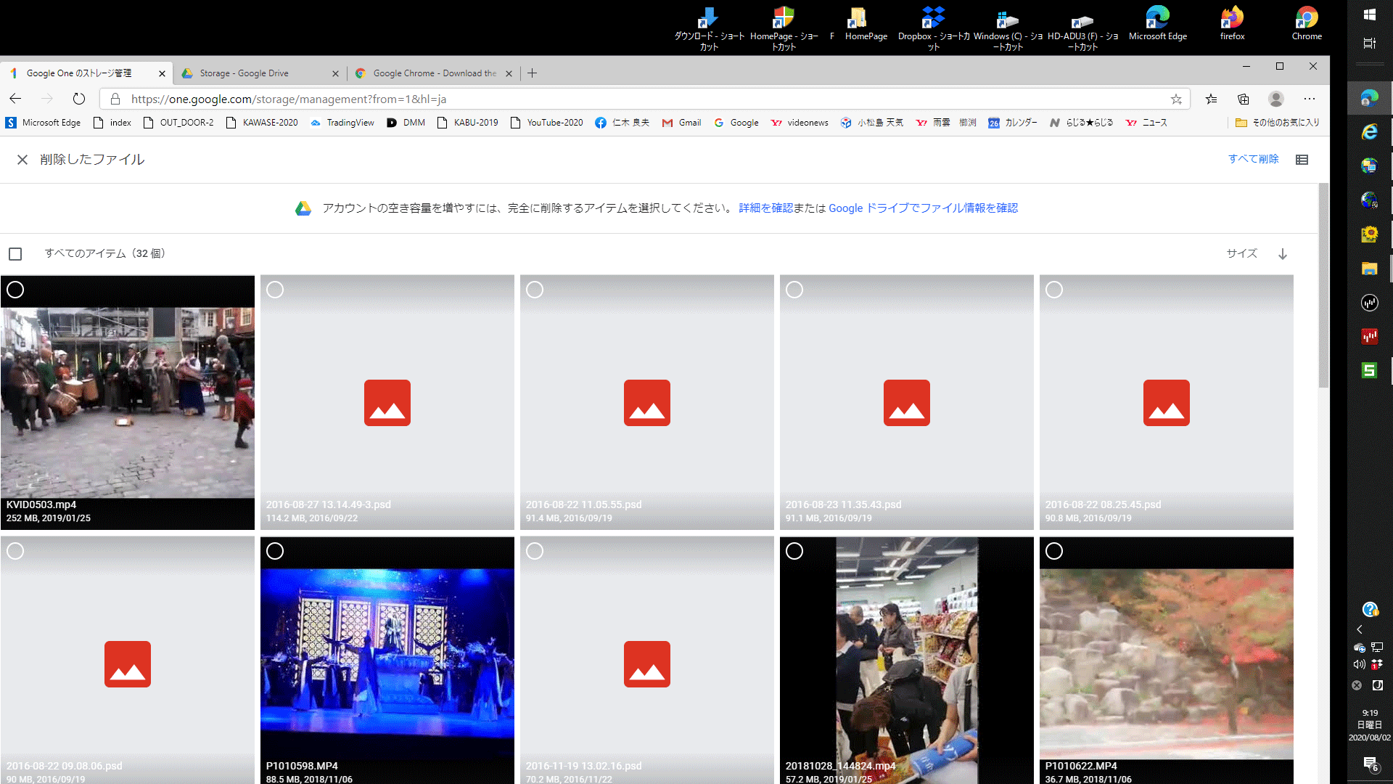Screen dimensions: 1393x784
Task: Select KVID0503.mp4 using its circle toggle
Action: click(15, 290)
